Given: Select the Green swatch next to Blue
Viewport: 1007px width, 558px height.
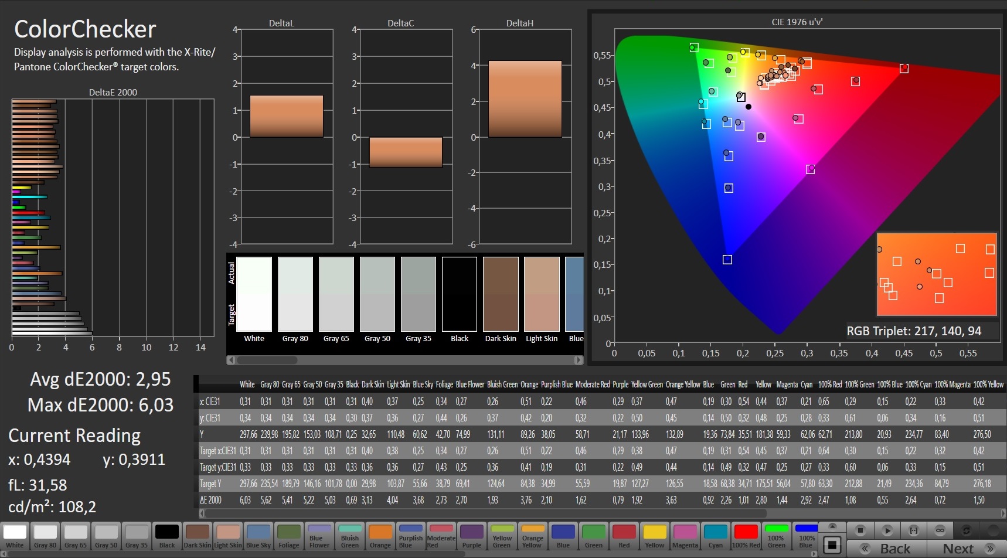Looking at the screenshot, I should 594,536.
